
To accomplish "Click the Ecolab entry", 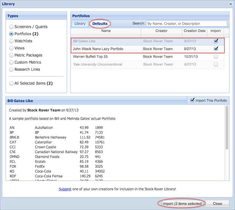I will 40,161.
